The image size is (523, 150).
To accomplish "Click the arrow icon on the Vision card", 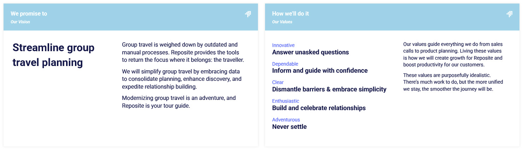I will [x=248, y=14].
